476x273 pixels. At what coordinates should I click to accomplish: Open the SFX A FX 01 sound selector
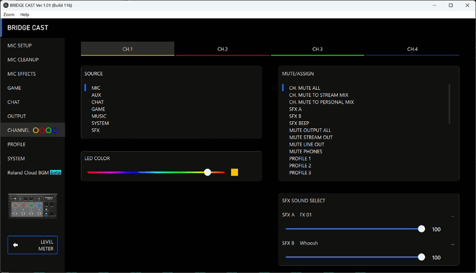(306, 215)
